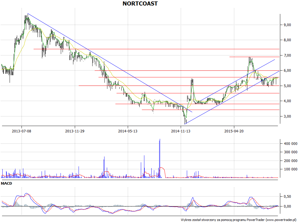Click the 9,00 price axis label

[x=287, y=25]
